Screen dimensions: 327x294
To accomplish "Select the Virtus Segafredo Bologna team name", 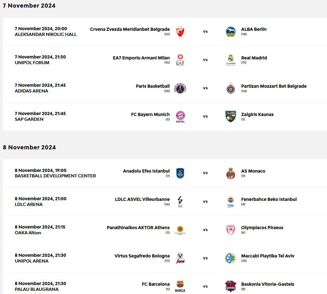I will [x=142, y=256].
